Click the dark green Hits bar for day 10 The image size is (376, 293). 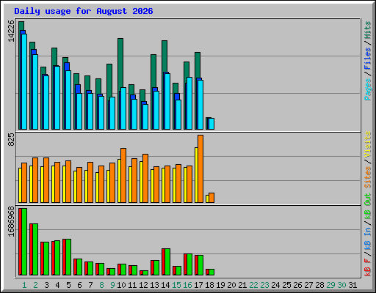(120, 64)
